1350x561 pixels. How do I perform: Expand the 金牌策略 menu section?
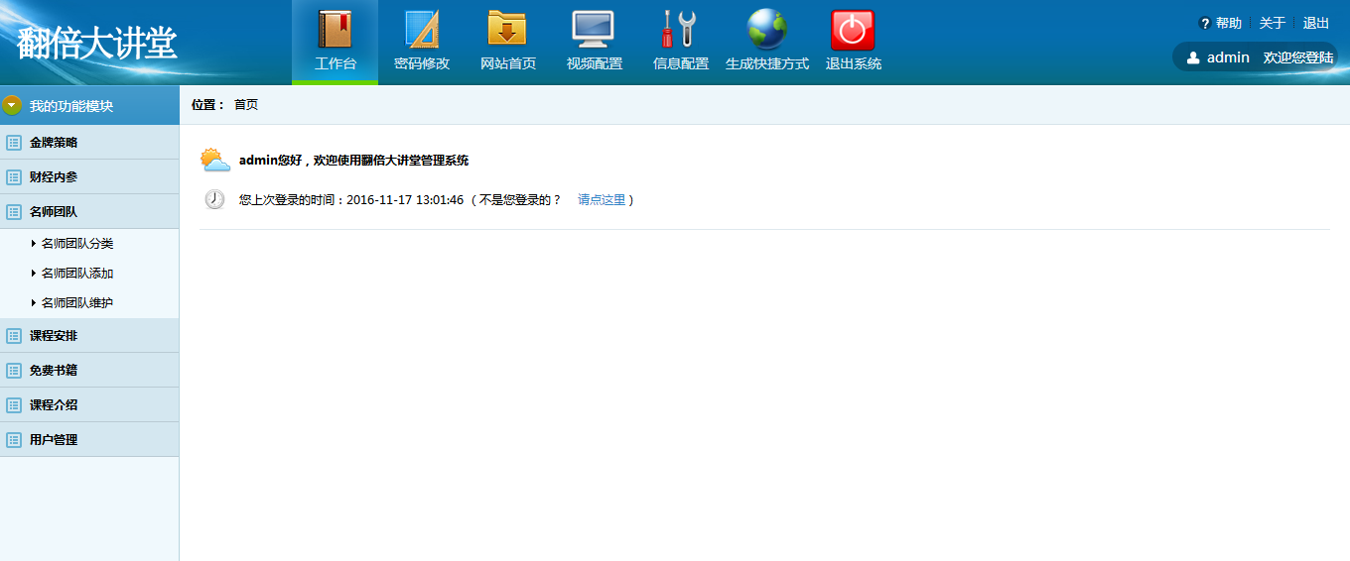click(89, 142)
